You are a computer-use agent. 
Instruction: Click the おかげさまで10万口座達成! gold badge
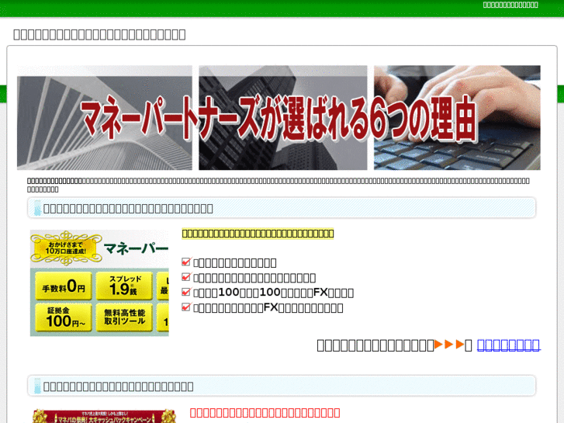coord(66,248)
